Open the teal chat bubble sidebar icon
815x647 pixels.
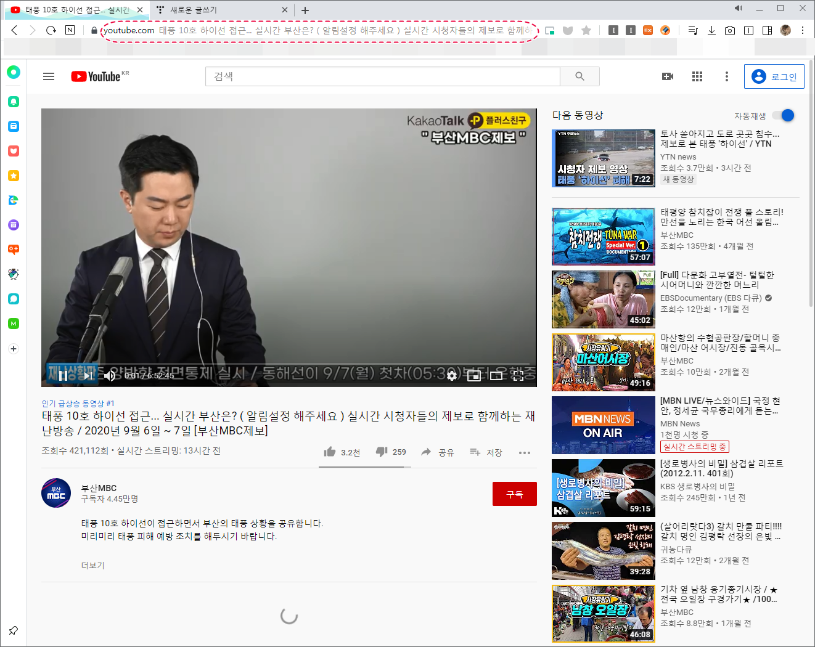point(14,299)
